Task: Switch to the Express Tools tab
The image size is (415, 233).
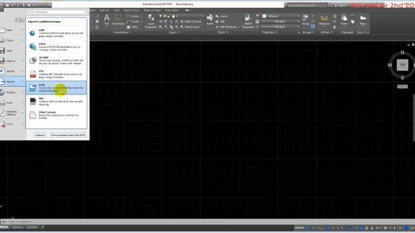Action: coord(132,10)
